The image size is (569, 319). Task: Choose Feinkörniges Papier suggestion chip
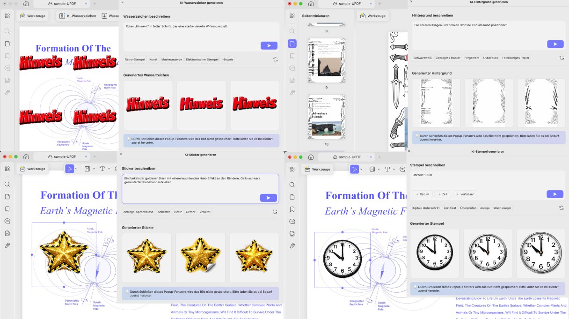(516, 58)
